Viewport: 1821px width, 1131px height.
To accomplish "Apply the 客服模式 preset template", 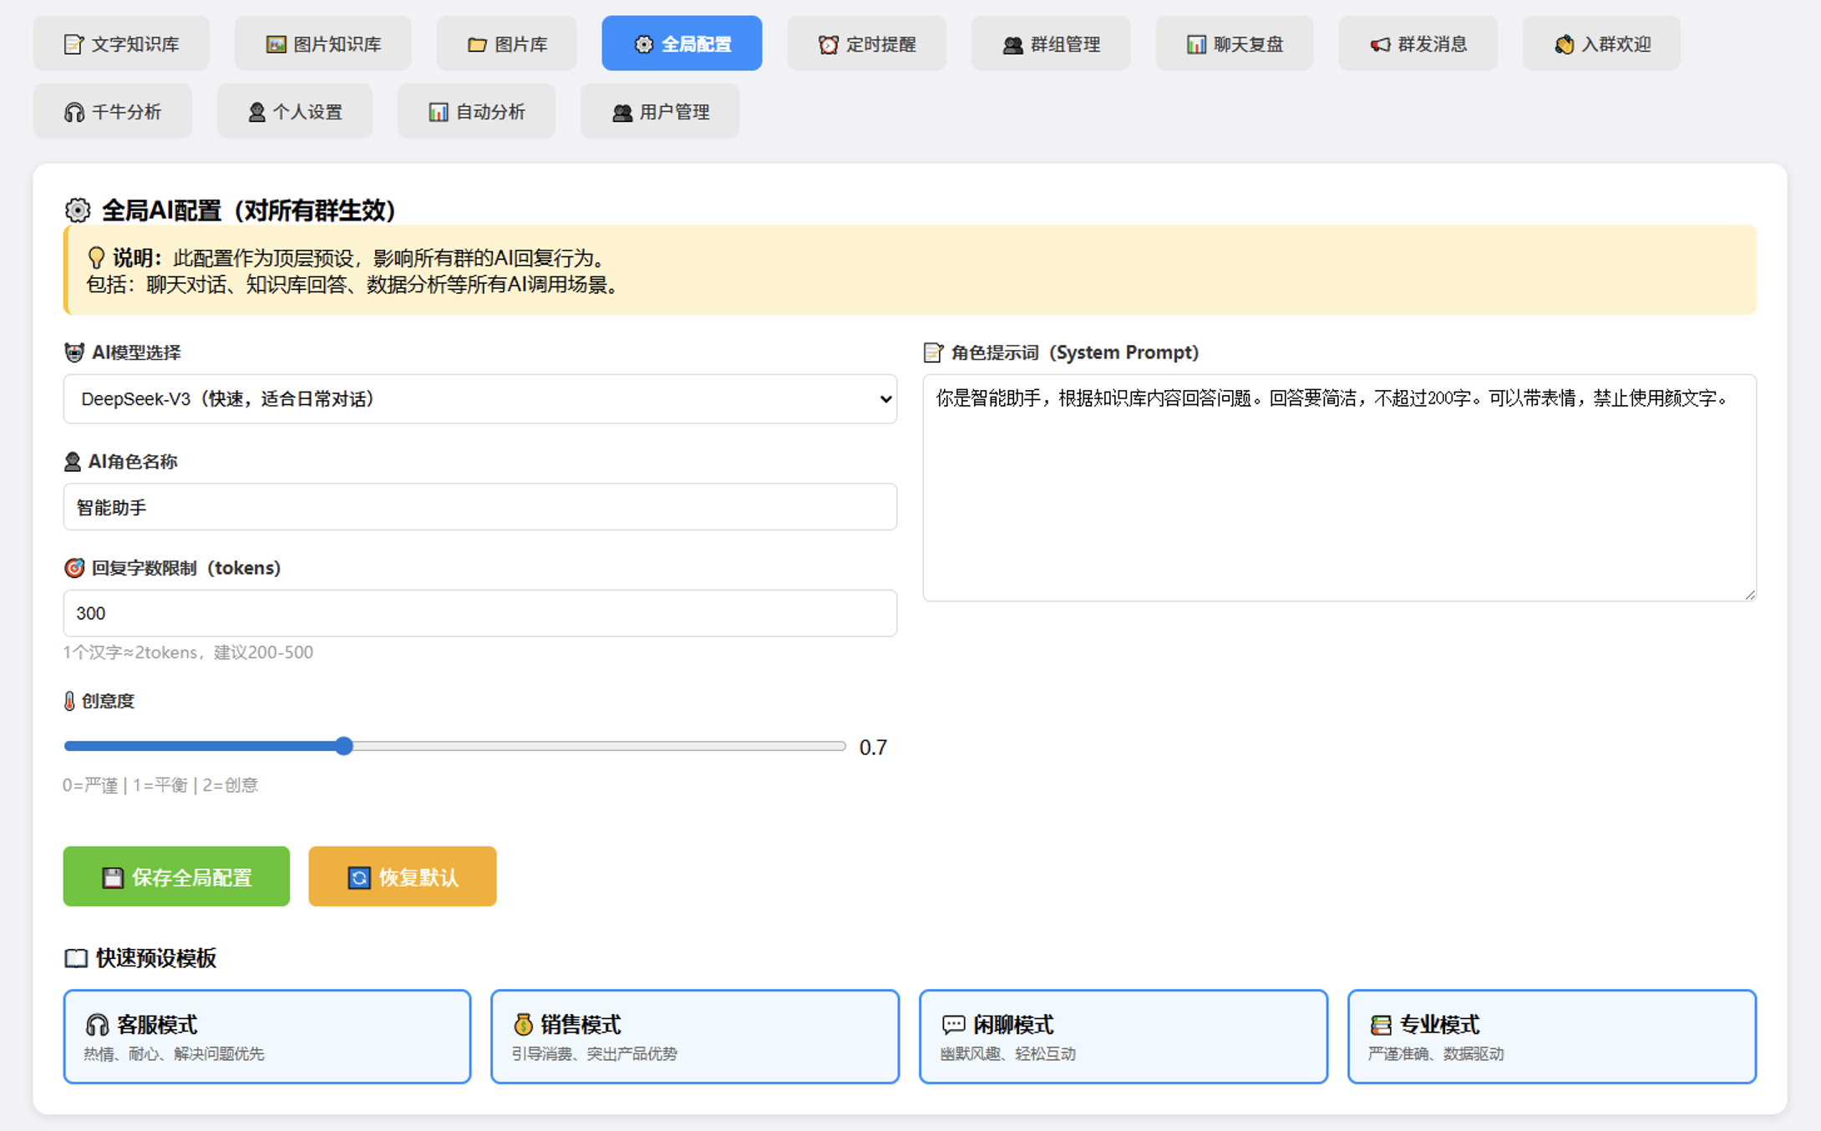I will 267,1037.
